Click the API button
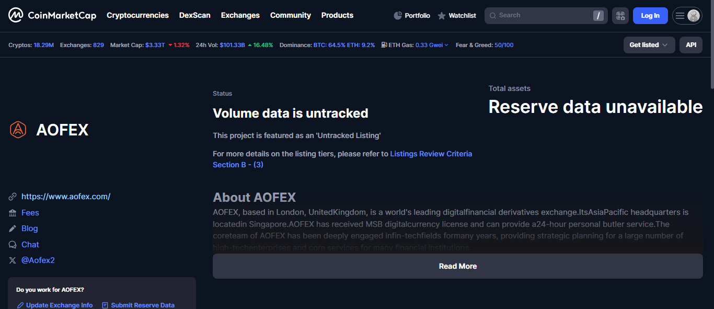The height and width of the screenshot is (309, 714). 691,45
